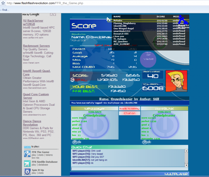Visit the www.aberdeeninc.com ad URL
Viewport: 209px width, 177px height.
click(34, 115)
